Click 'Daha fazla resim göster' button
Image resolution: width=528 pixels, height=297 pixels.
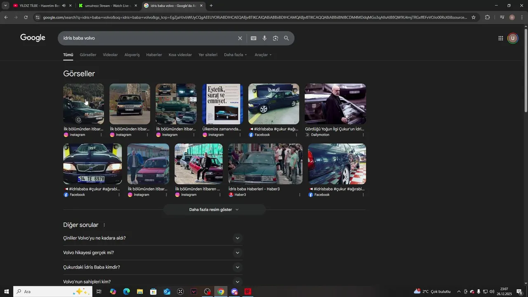214,210
